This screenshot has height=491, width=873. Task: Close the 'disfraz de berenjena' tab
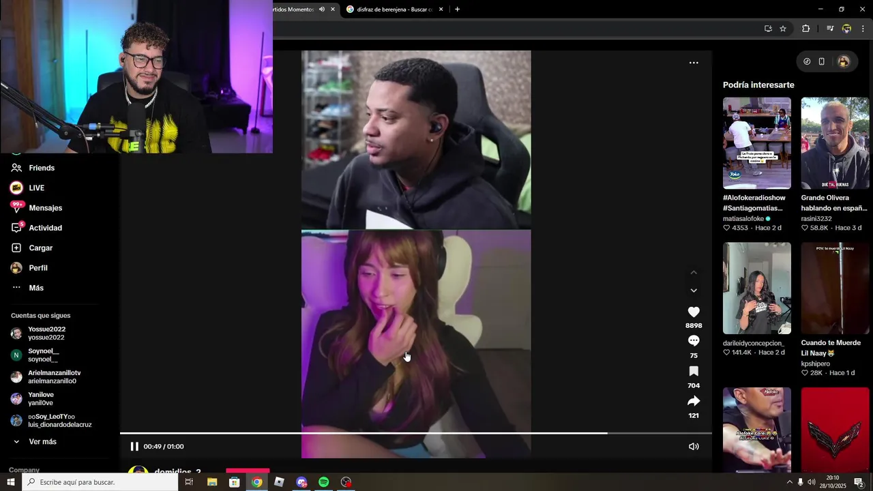coord(441,10)
